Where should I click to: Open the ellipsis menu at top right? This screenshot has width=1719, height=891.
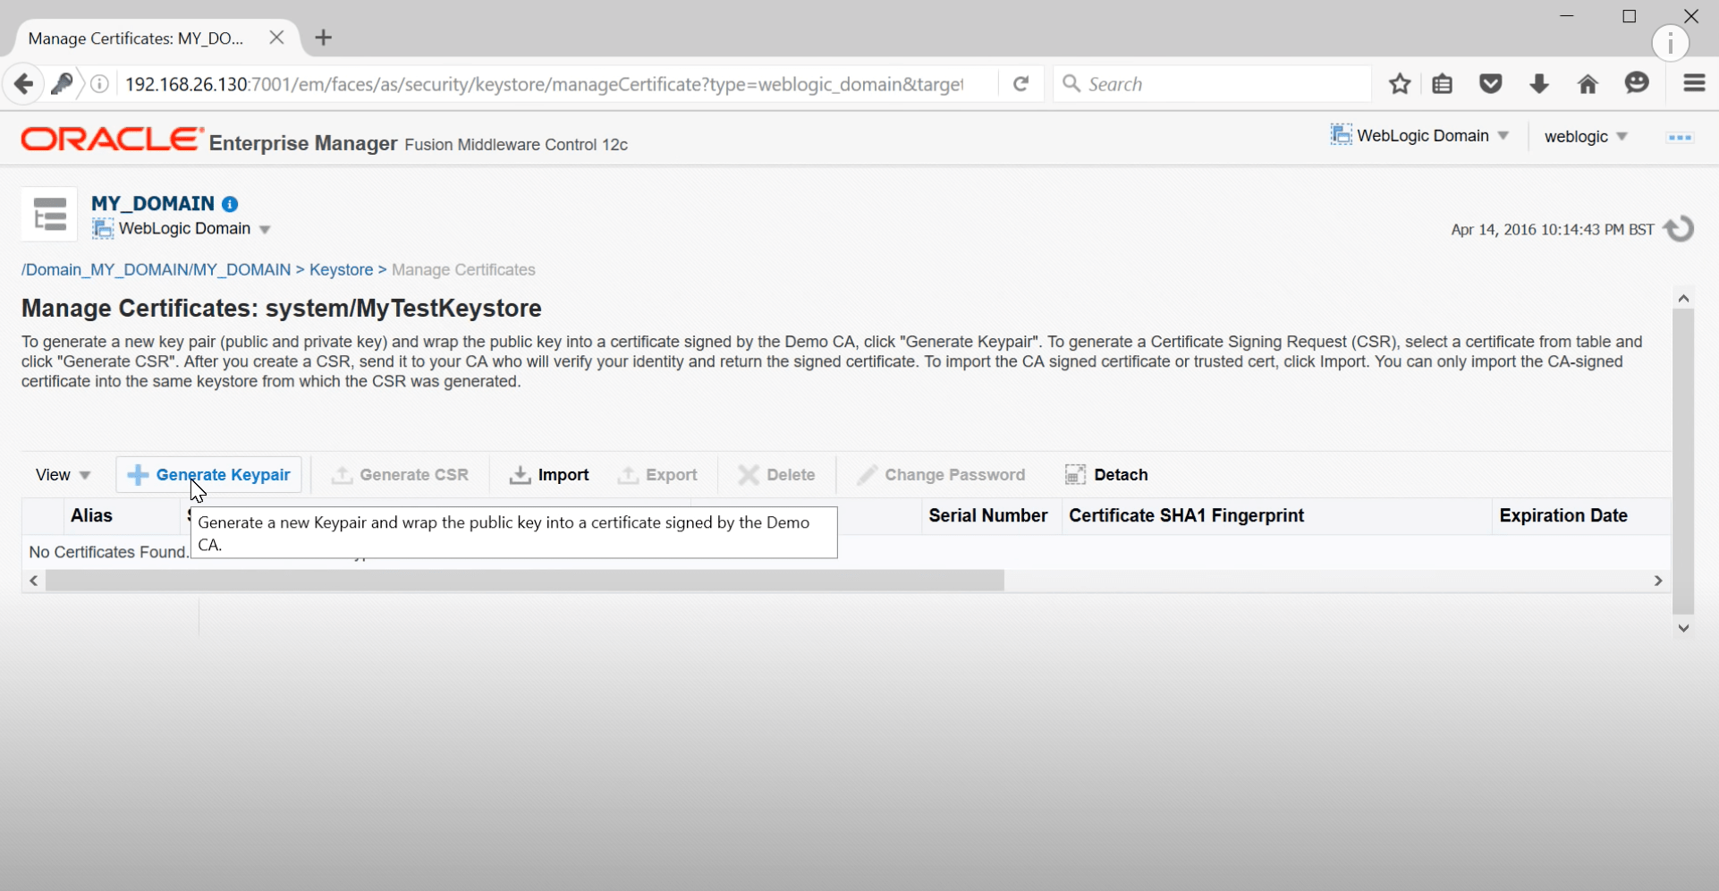click(x=1680, y=137)
